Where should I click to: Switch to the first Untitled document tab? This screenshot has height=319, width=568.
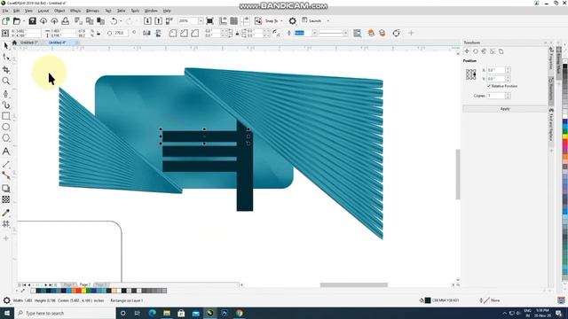[29, 43]
